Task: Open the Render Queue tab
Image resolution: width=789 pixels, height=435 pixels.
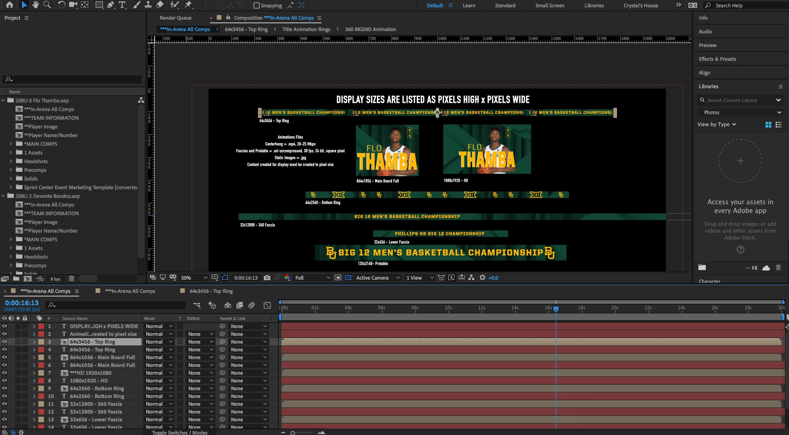Action: click(x=176, y=18)
